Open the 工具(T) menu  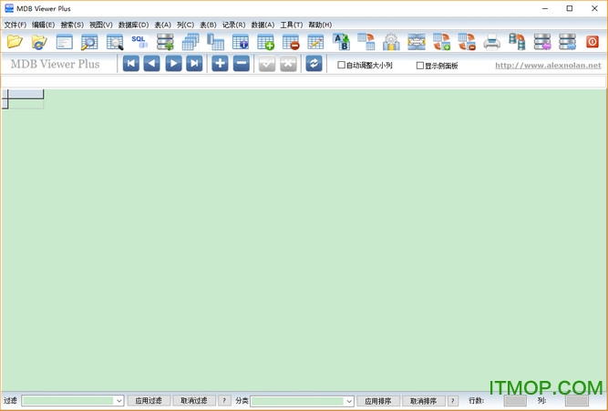click(x=291, y=25)
